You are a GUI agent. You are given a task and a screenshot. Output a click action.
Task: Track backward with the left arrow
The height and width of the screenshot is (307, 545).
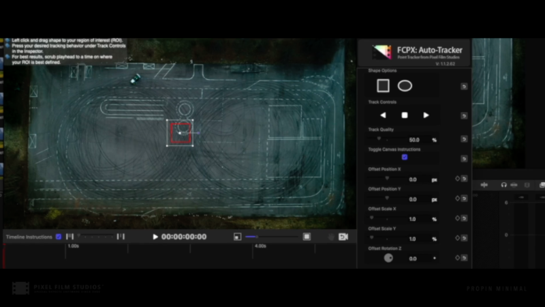[x=383, y=115]
